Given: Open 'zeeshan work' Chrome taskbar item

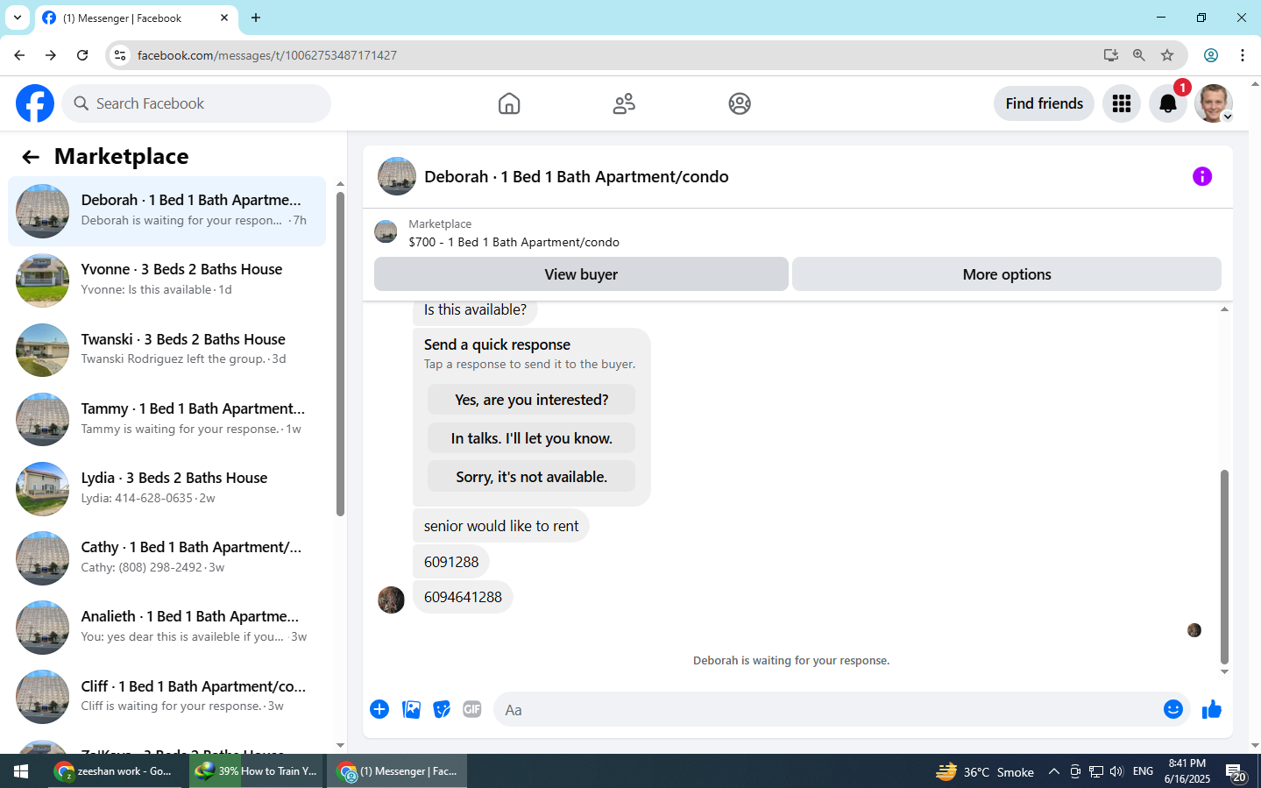Looking at the screenshot, I should tap(114, 771).
